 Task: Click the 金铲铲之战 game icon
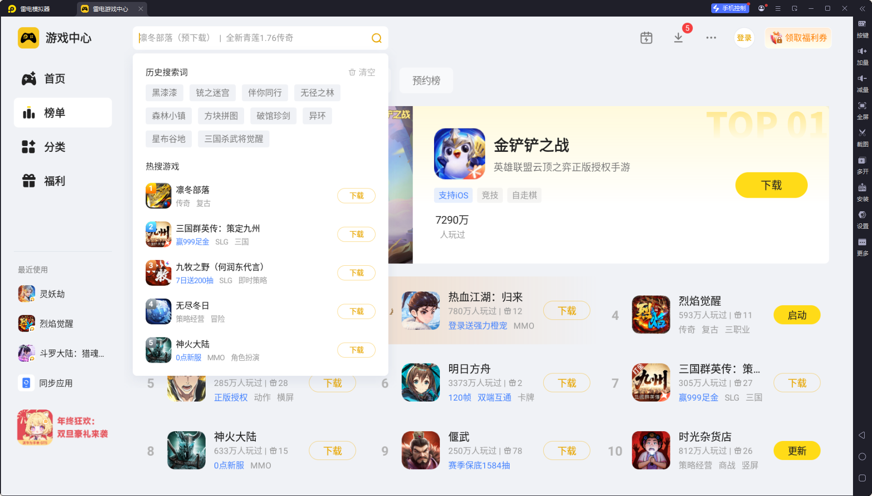pos(459,154)
